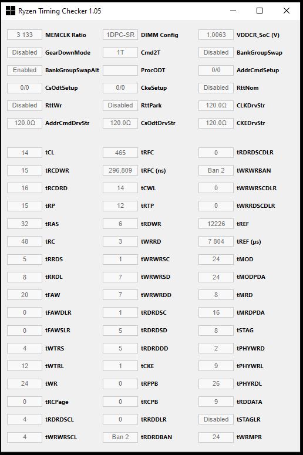Click the tRRDS value field
The height and width of the screenshot is (455, 303).
(x=25, y=259)
